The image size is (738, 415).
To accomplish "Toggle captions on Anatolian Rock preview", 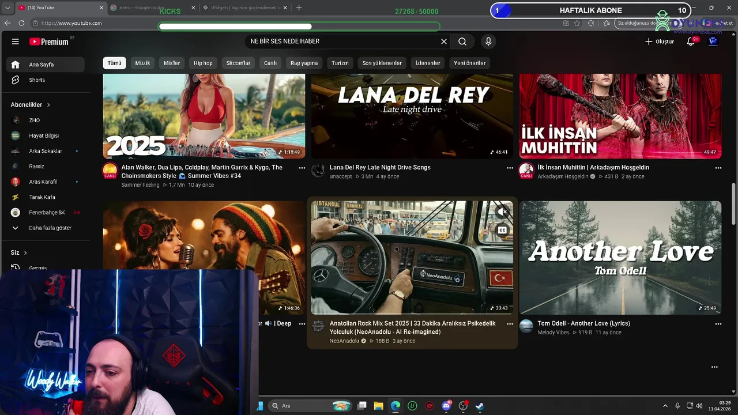I will 502,230.
